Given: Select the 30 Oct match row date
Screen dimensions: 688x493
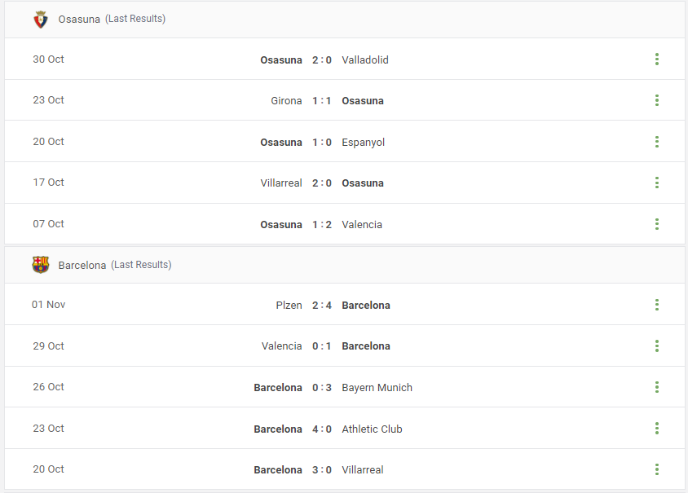Looking at the screenshot, I should (48, 59).
